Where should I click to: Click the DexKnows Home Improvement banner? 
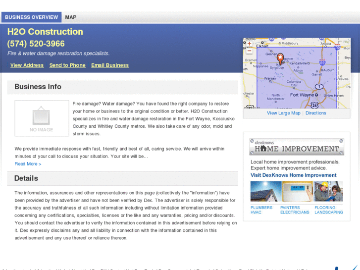(x=297, y=147)
